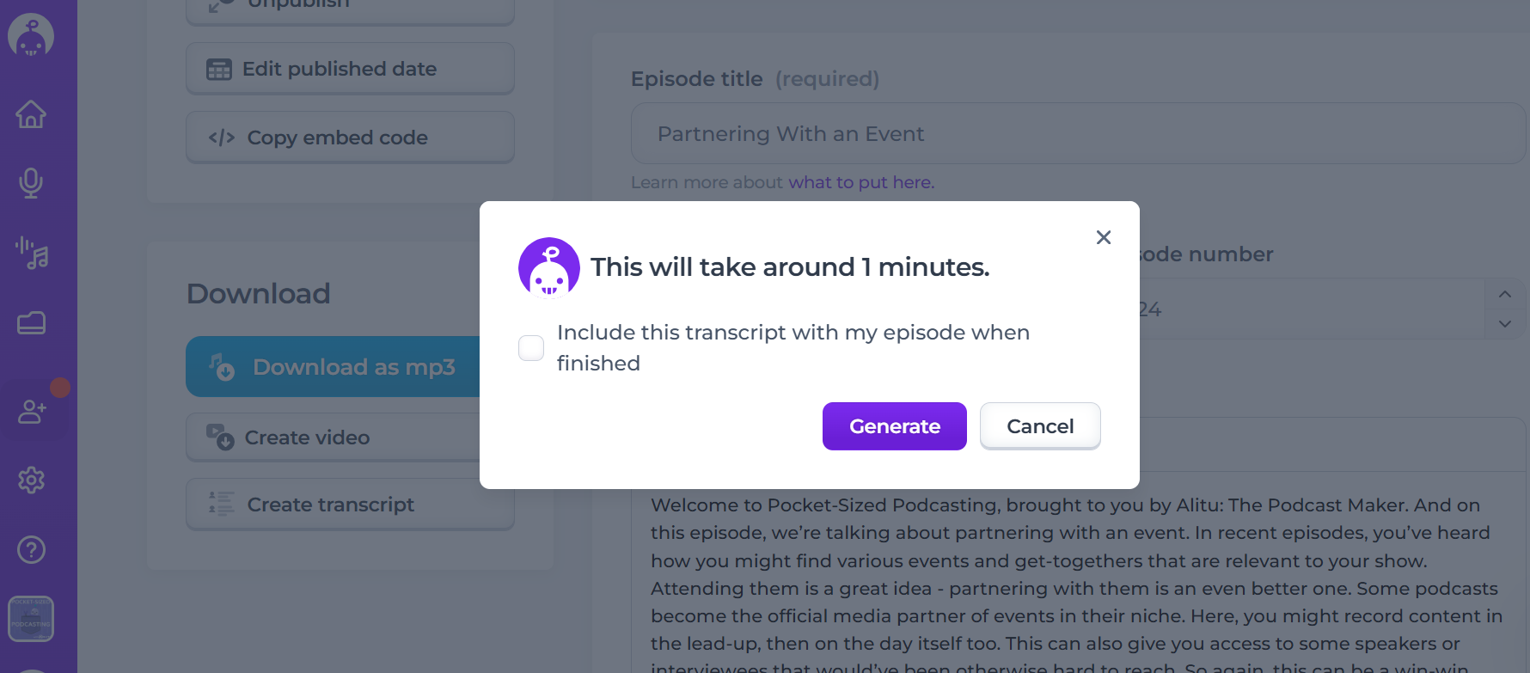The width and height of the screenshot is (1530, 673).
Task: Follow the 'what to put here' link
Action: click(860, 182)
